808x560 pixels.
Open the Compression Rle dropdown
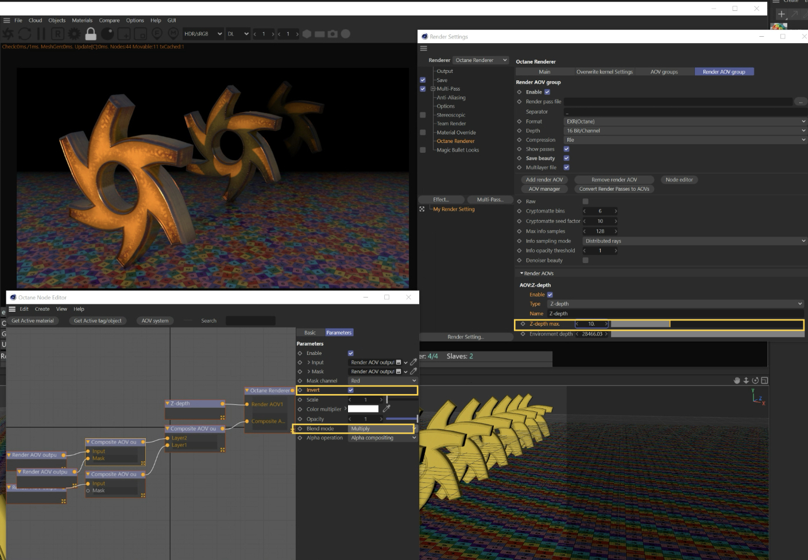pos(685,140)
